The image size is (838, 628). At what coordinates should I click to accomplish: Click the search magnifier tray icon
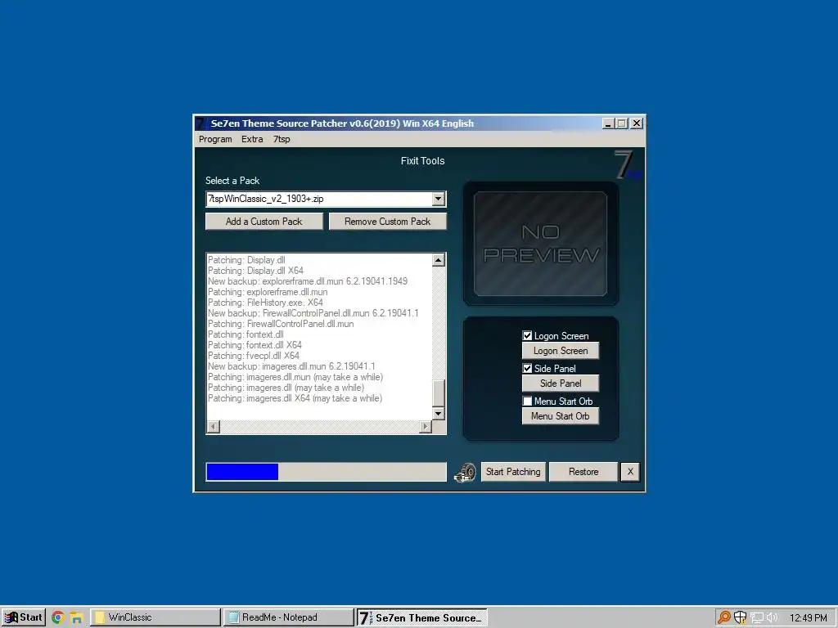coord(723,617)
